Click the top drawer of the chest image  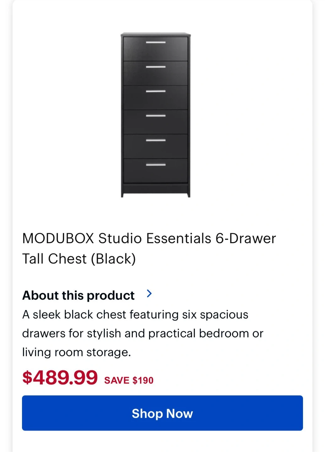[x=156, y=49]
